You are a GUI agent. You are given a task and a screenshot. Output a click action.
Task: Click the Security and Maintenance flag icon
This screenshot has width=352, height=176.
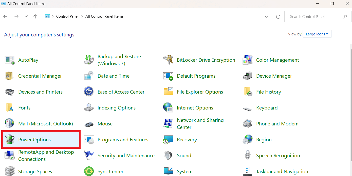[x=89, y=156]
